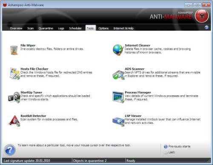Click 'Objects in quarantine: 2' status text
213x165 pixels.
[90, 161]
